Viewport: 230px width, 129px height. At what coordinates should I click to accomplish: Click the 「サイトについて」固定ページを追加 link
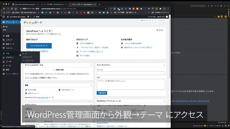pos(94,48)
